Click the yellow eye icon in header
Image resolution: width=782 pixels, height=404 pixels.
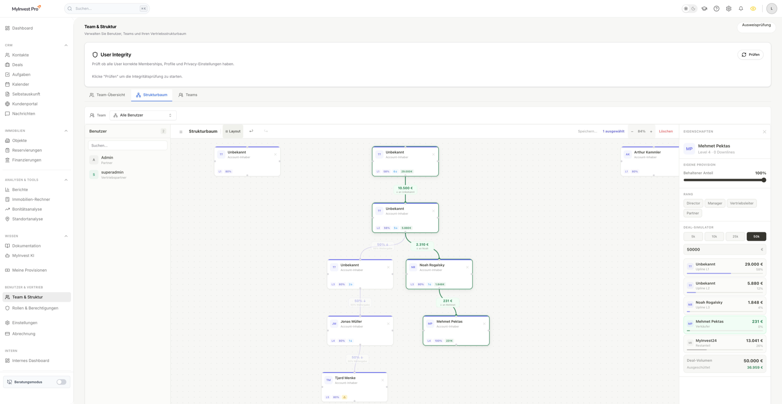coord(753,9)
